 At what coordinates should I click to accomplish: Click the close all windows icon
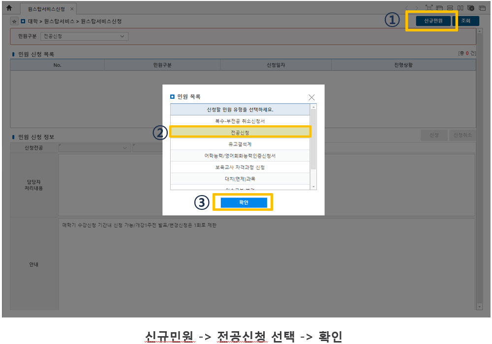click(471, 8)
